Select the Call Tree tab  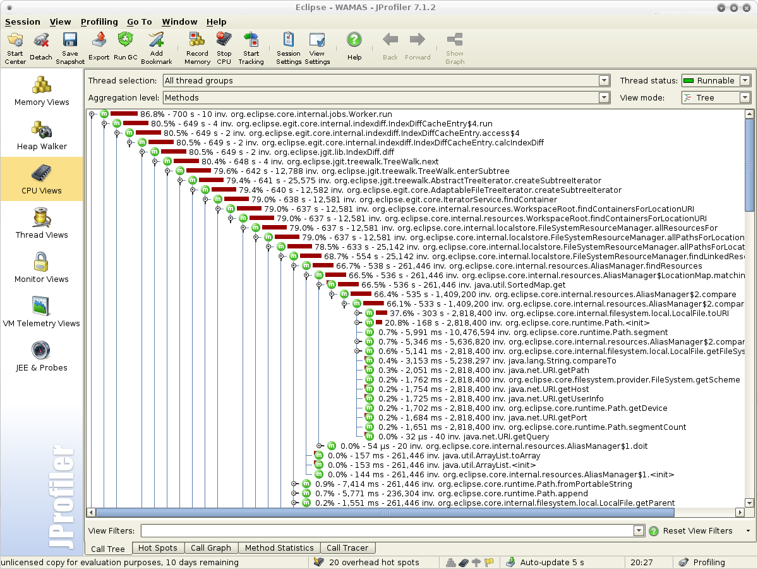108,548
